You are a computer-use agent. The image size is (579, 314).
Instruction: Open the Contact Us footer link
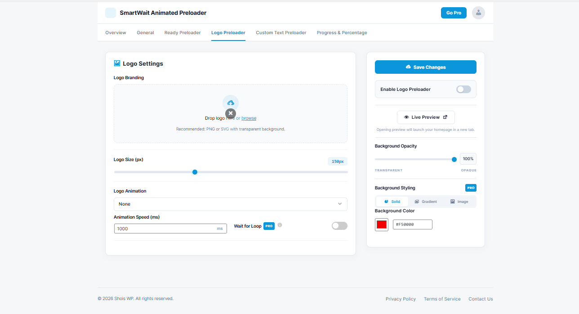click(481, 299)
